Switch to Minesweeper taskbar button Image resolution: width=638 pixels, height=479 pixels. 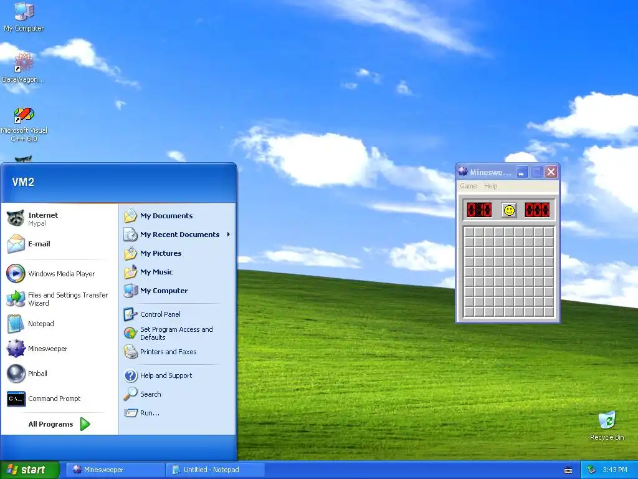tap(115, 470)
